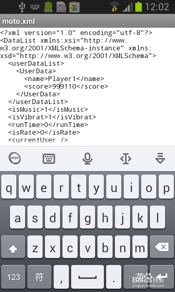The image size is (175, 292).
Task: Tap the return arrow key
Action: coord(162,277)
